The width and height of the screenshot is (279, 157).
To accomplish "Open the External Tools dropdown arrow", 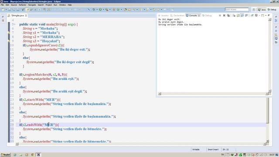I will pos(110,10).
